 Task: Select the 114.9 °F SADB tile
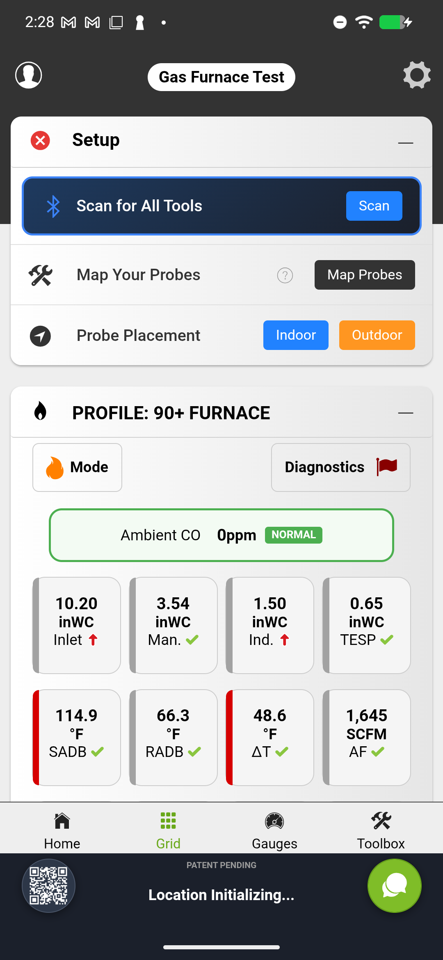pyautogui.click(x=77, y=738)
